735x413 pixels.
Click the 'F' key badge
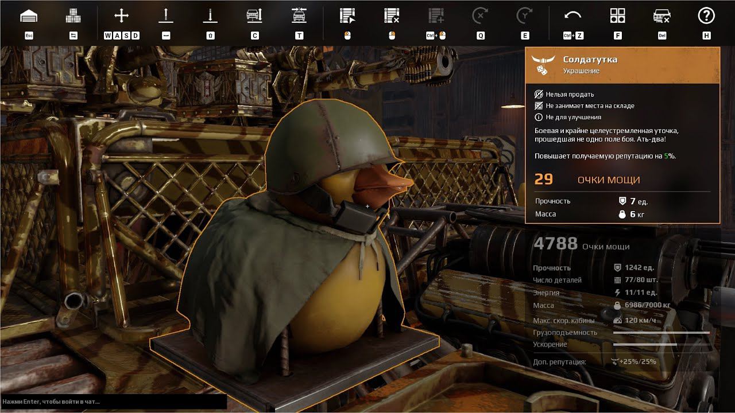[x=618, y=36]
